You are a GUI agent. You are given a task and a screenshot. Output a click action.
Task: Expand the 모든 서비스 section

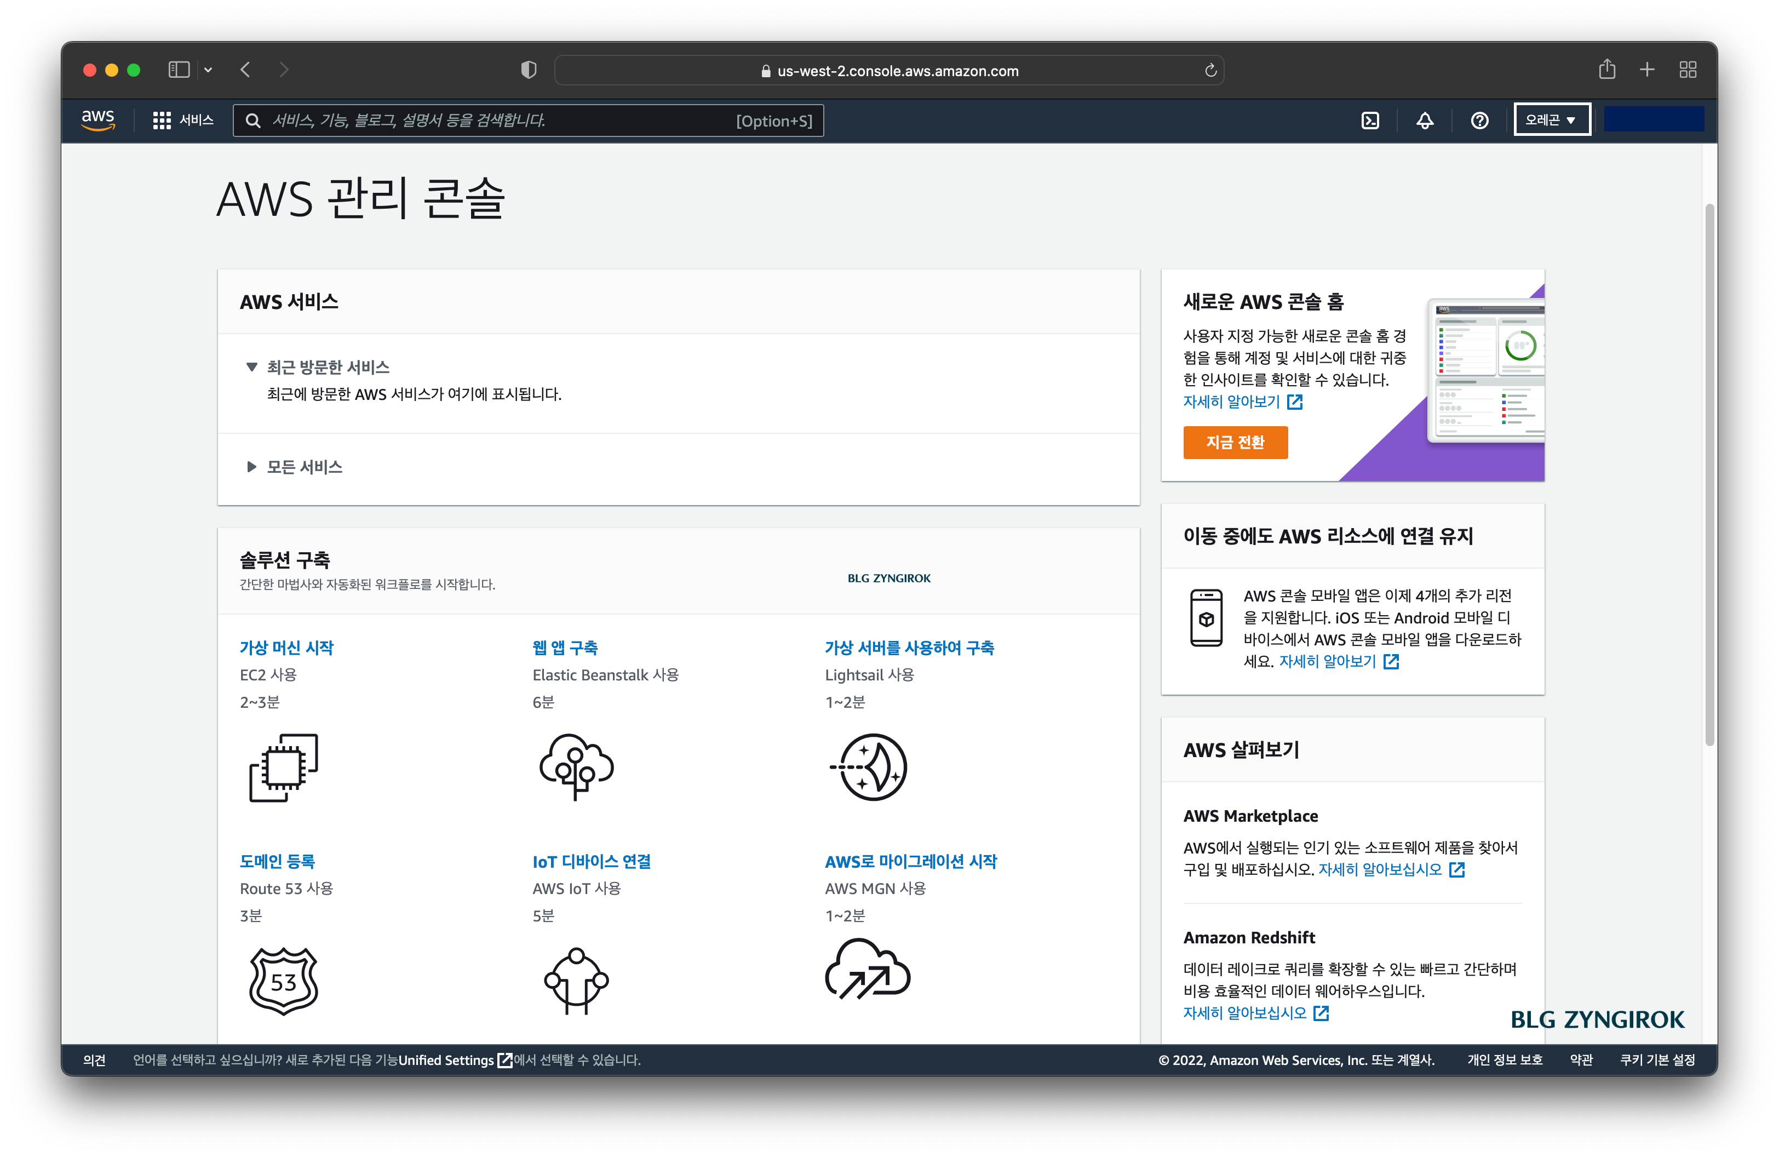pyautogui.click(x=303, y=466)
